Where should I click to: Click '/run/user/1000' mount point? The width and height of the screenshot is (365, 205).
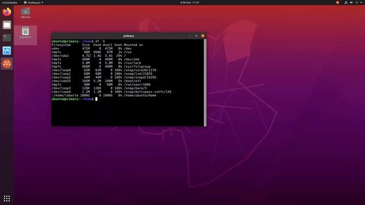pos(137,85)
